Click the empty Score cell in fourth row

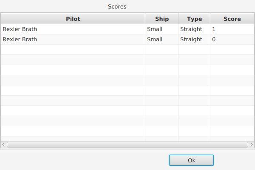(x=232, y=59)
